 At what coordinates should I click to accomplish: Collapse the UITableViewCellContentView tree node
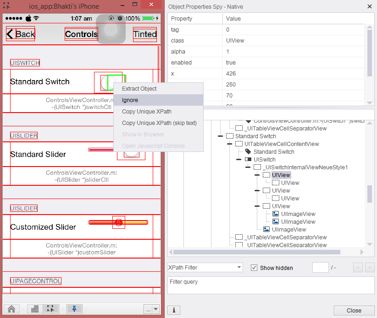pos(229,144)
